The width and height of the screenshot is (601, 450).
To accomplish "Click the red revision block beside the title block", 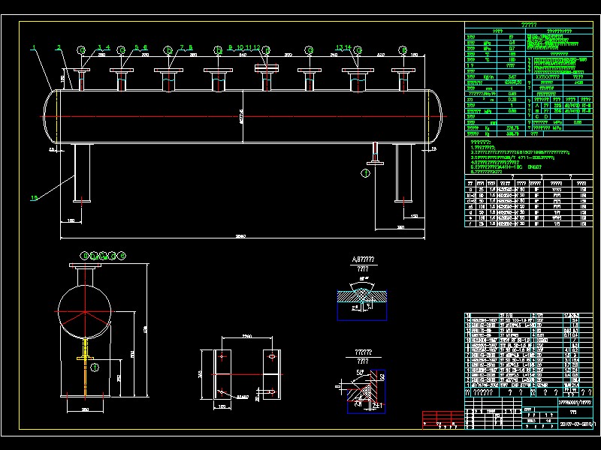I will 443,420.
